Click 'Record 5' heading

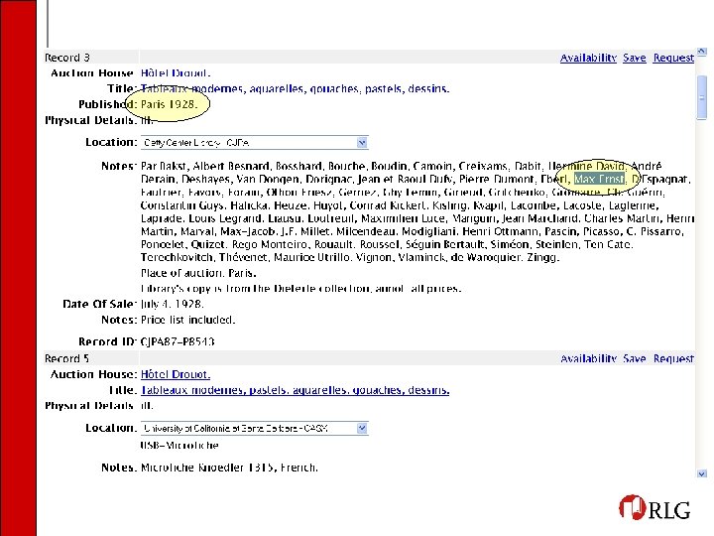(67, 358)
